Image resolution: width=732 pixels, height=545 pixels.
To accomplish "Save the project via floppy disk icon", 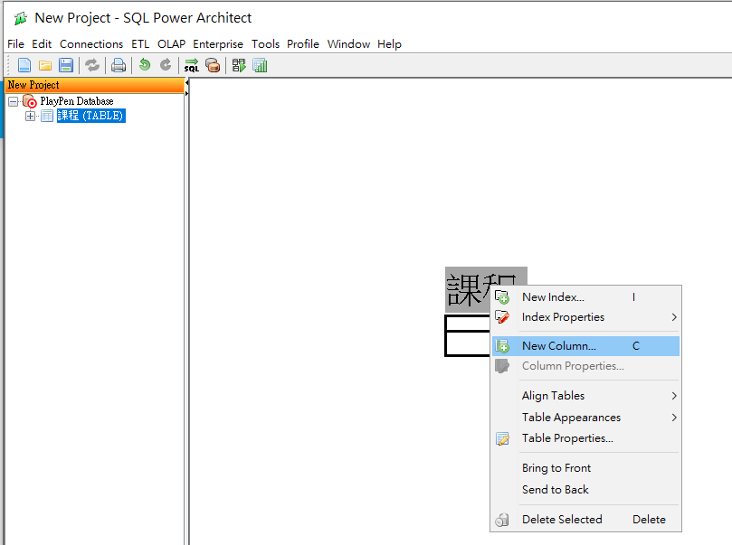I will coord(66,65).
